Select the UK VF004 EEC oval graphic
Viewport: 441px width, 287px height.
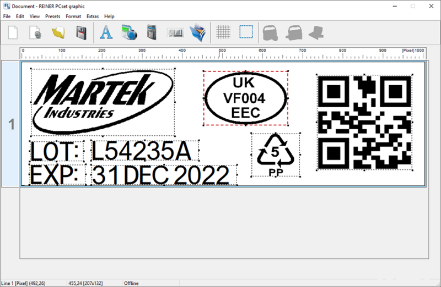pos(245,98)
